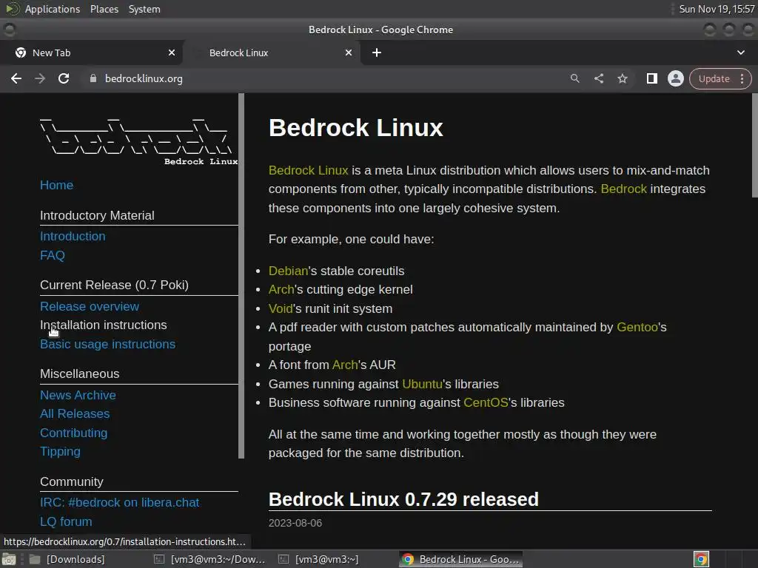Screen dimensions: 758x568
Task: Click the Gentoo link in list
Action: [637, 327]
